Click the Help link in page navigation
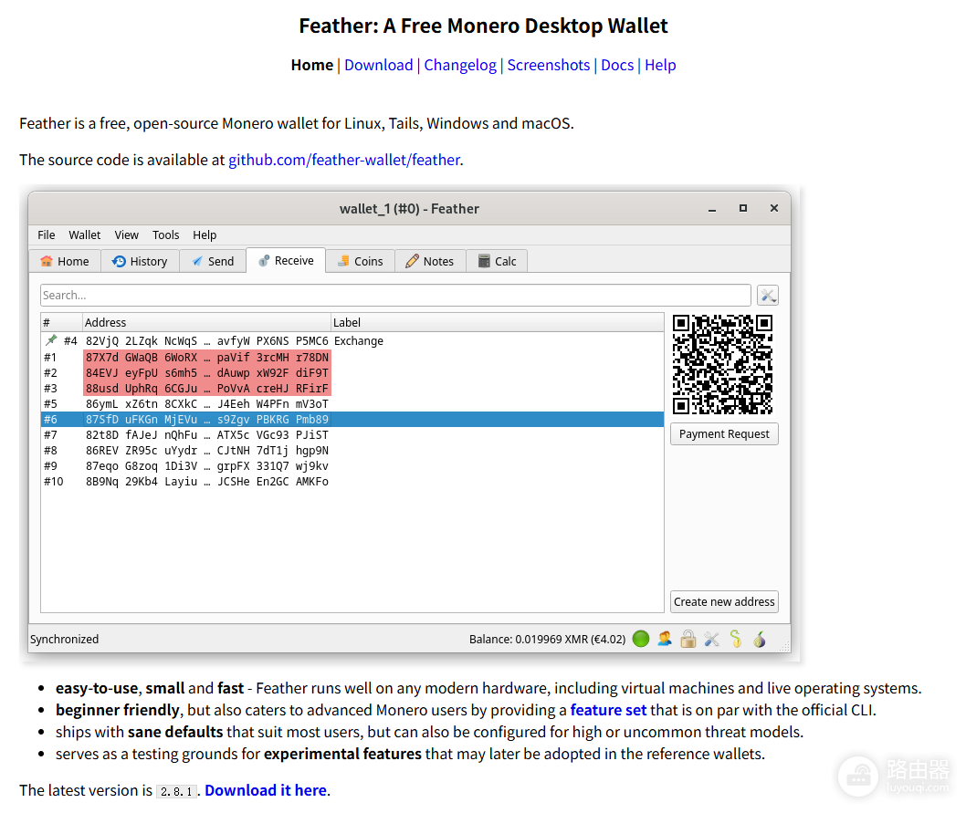Viewport: 966px width, 813px height. (x=660, y=65)
